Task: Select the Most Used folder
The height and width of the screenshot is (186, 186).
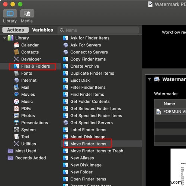Action: [x=26, y=151]
